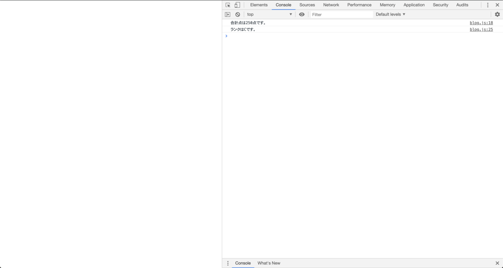Select the Console tab in top bar
The width and height of the screenshot is (503, 268).
[x=283, y=5]
